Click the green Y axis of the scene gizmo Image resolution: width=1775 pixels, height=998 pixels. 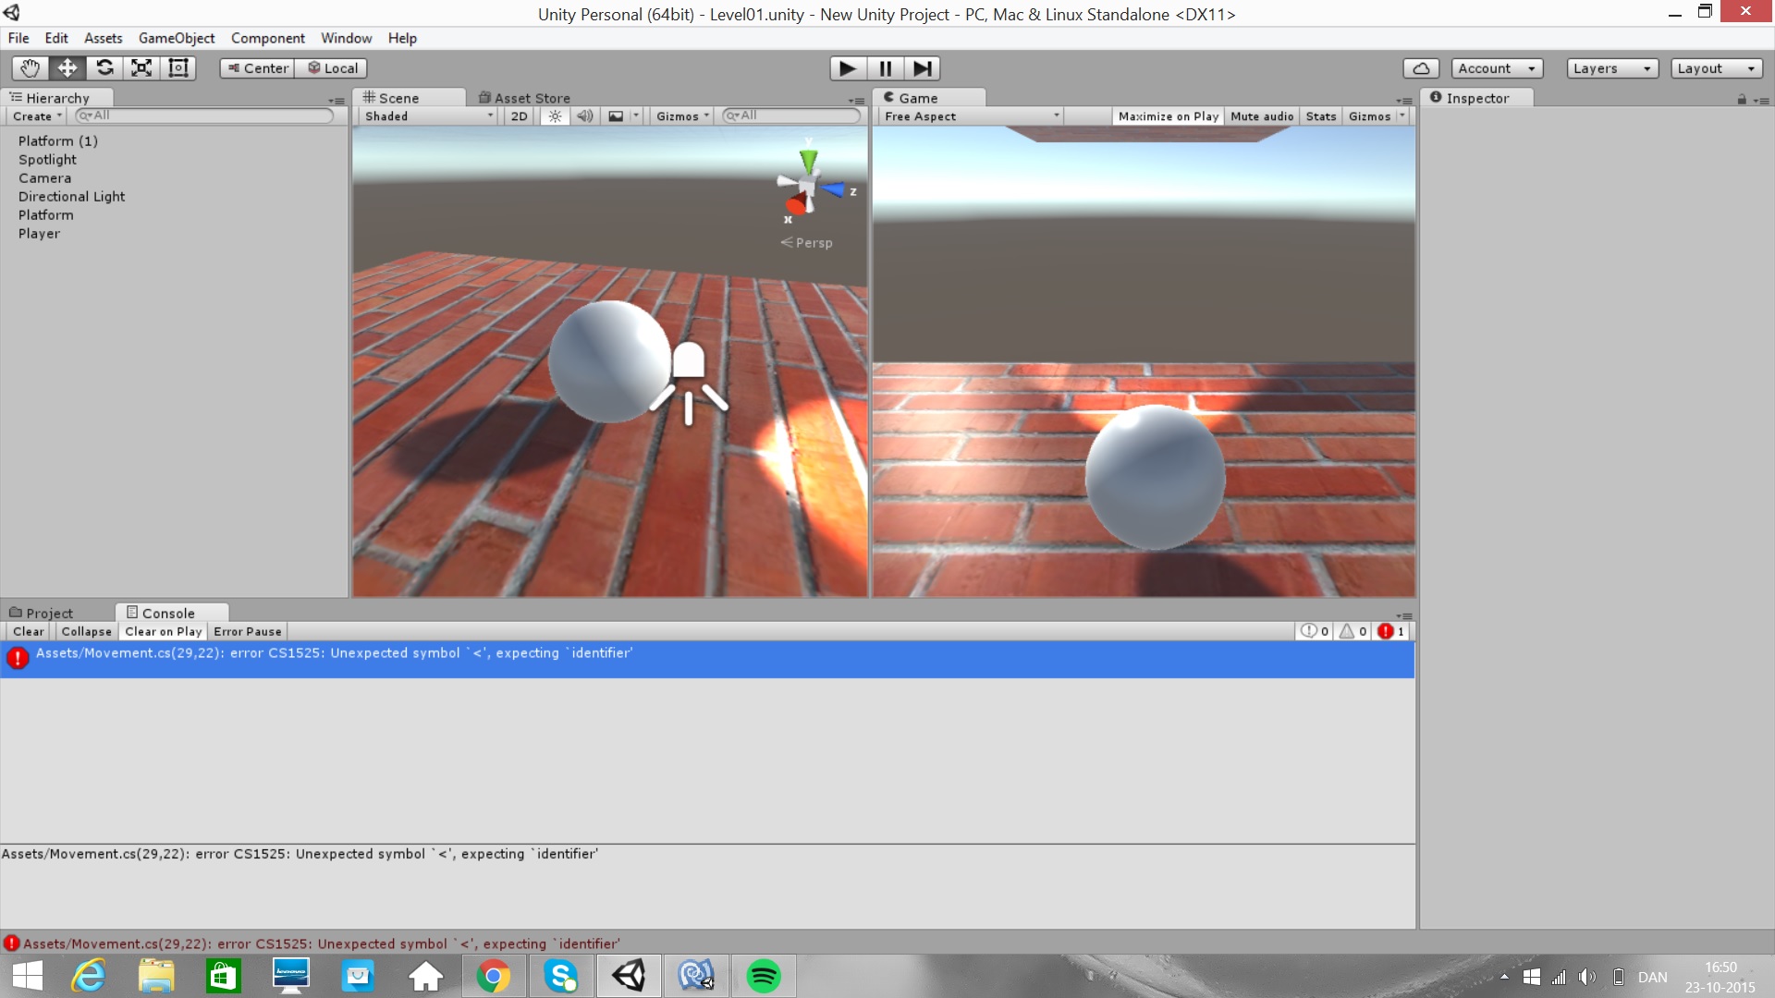808,159
